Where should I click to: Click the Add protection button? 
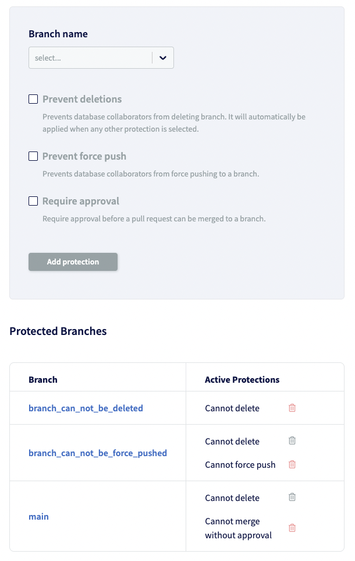(x=73, y=262)
